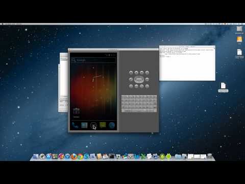Click the emulator power hardware button
The width and height of the screenshot is (245, 184).
coord(147,73)
